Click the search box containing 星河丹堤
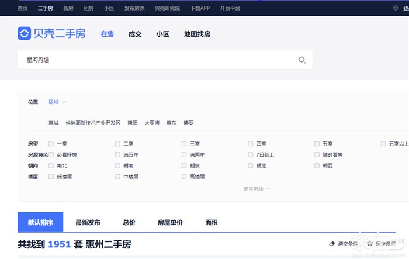 [158, 60]
